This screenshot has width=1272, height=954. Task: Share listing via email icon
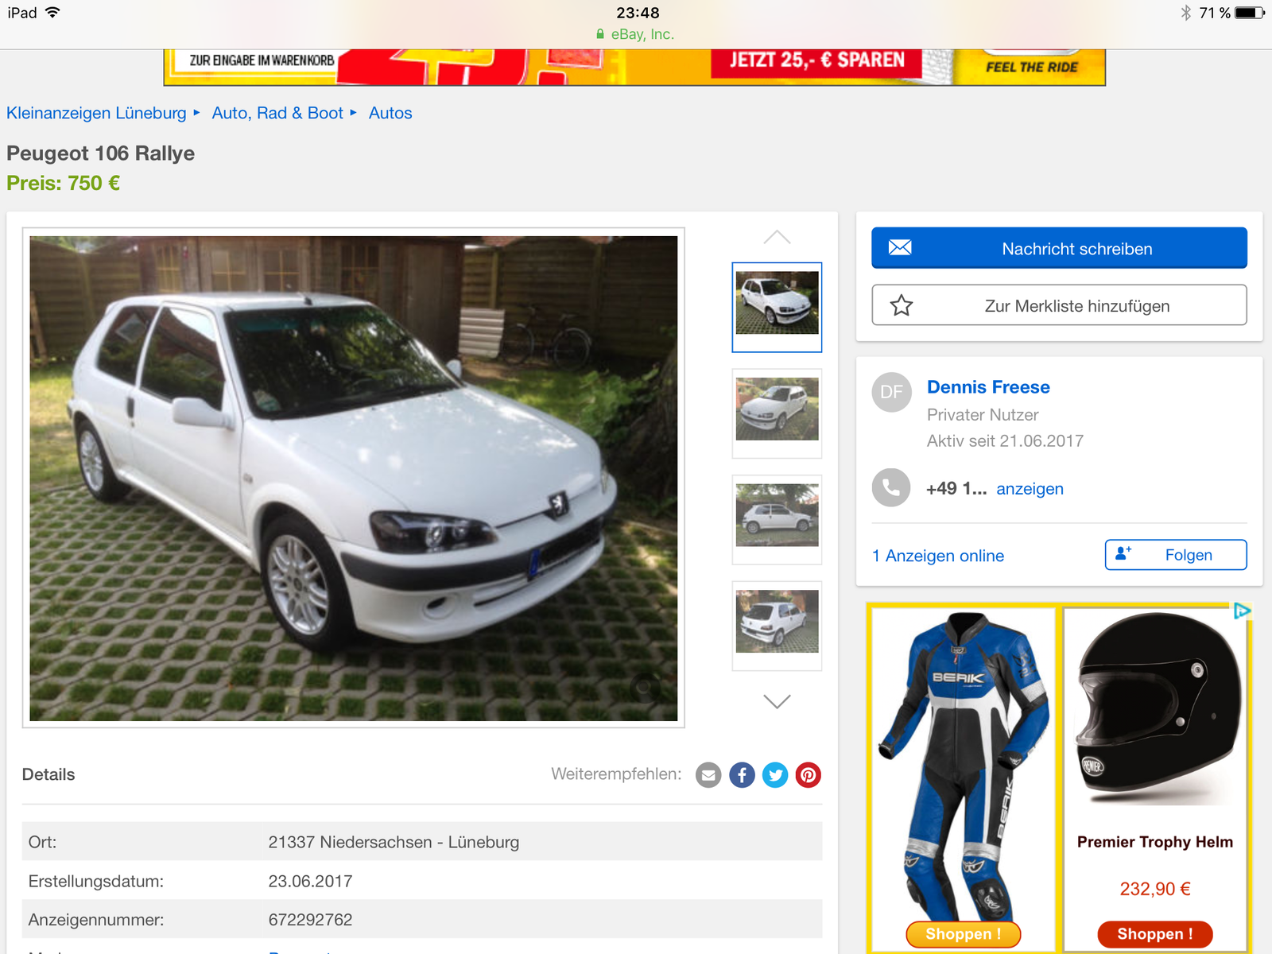tap(708, 775)
